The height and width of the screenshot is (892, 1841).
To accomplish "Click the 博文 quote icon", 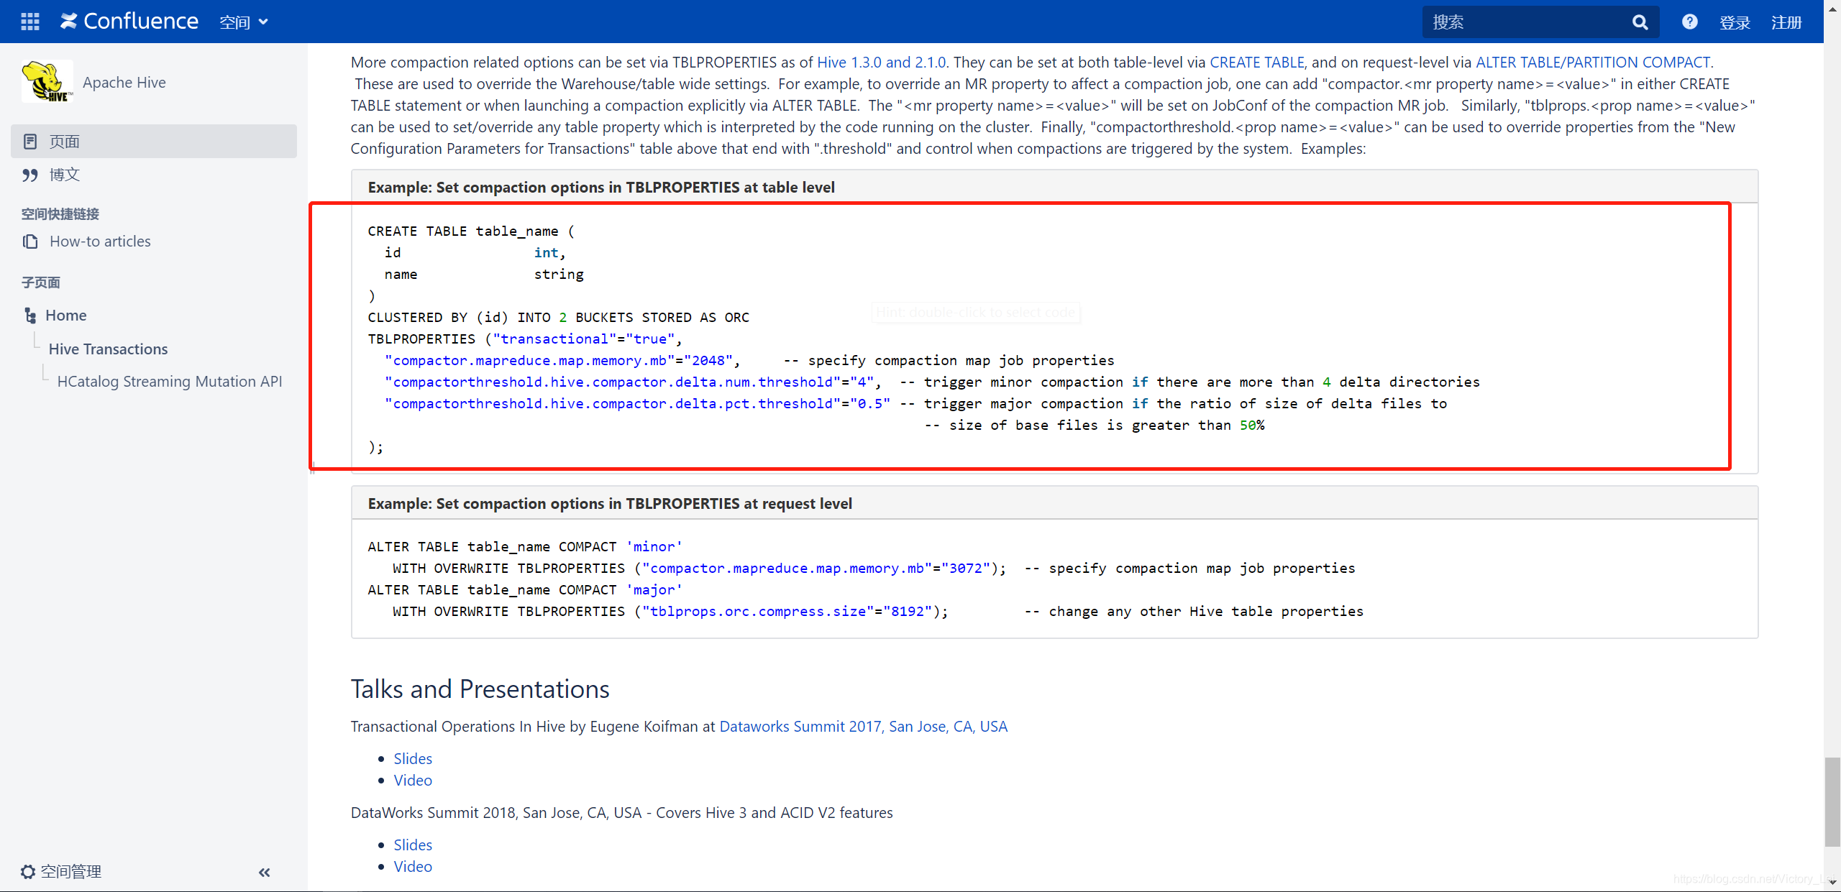I will point(29,175).
